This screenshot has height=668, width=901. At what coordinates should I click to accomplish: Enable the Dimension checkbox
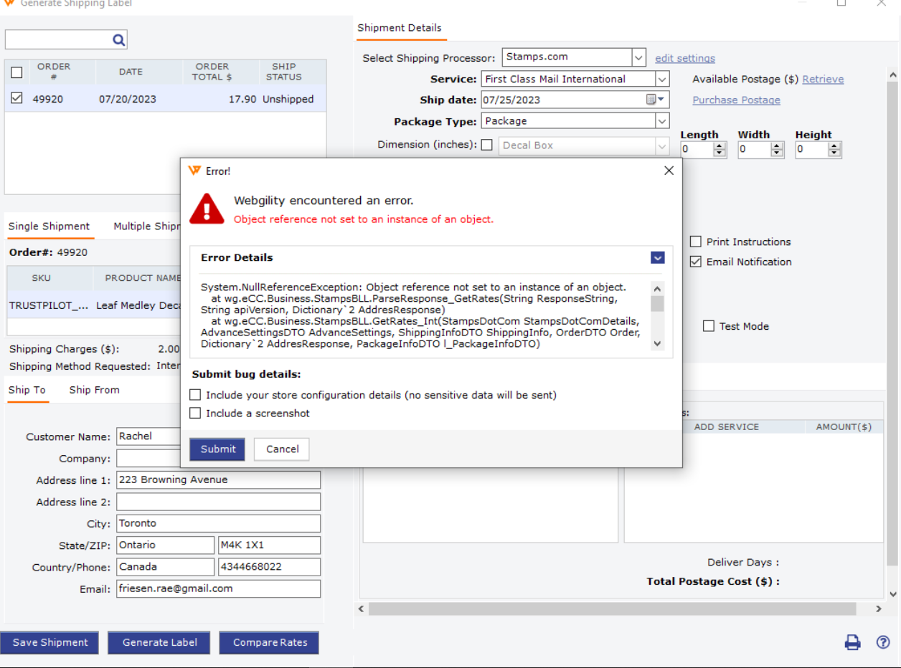coord(487,145)
